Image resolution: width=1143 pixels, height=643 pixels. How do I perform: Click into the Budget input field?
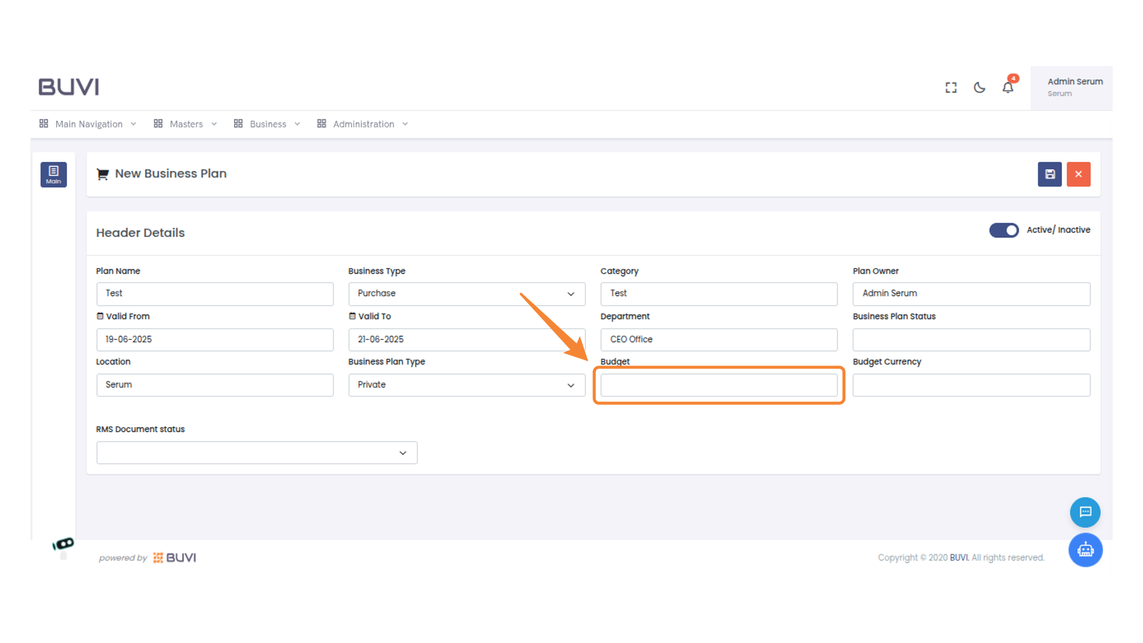(x=719, y=385)
